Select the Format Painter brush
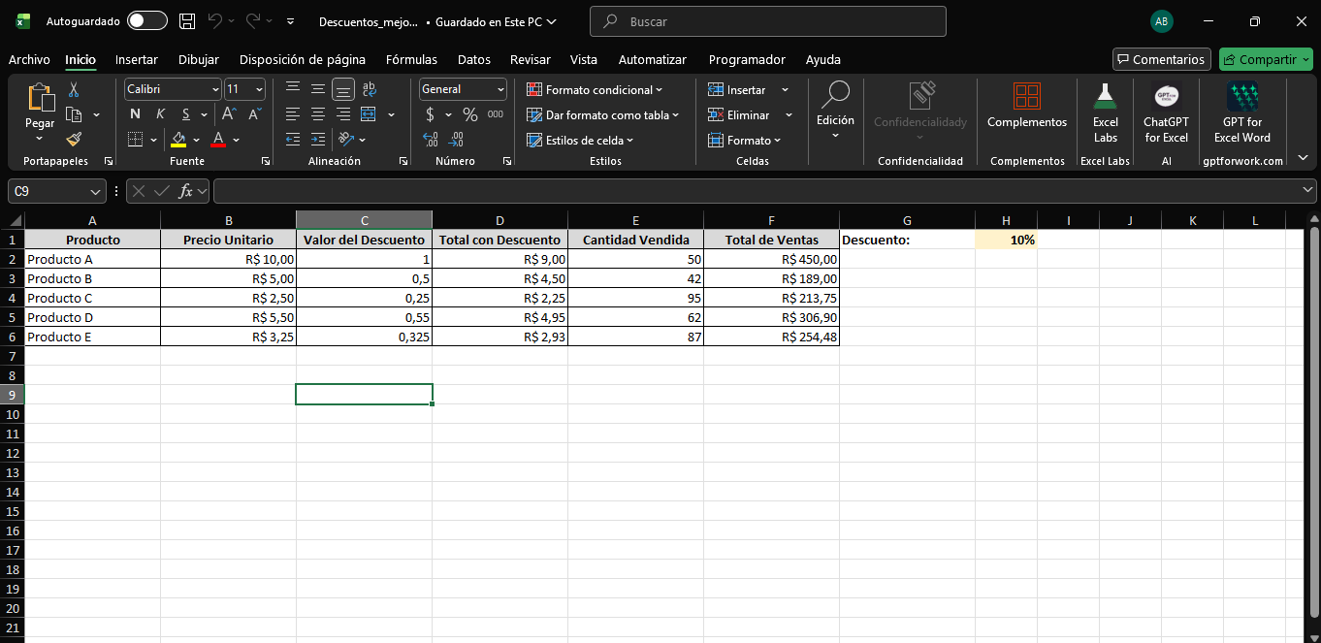1321x643 pixels. click(74, 140)
